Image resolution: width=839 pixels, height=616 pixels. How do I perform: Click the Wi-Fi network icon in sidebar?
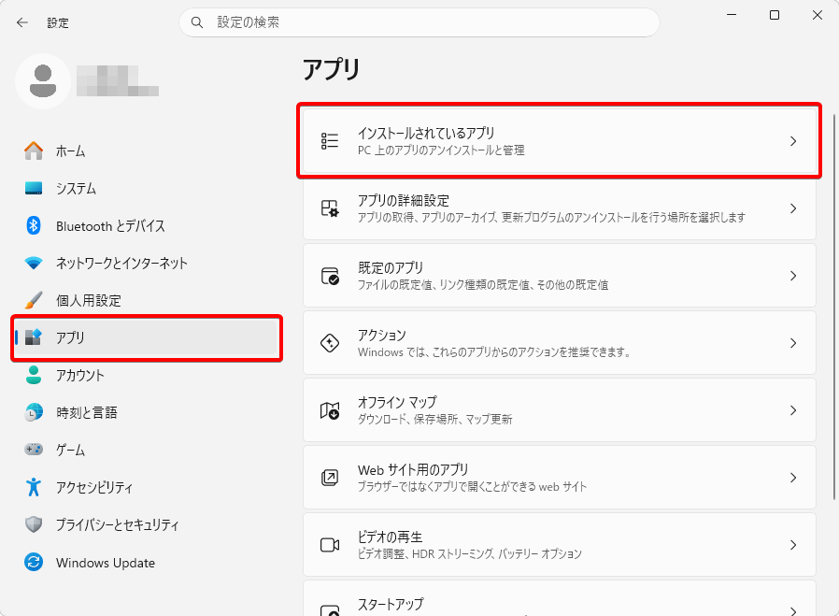tap(34, 264)
